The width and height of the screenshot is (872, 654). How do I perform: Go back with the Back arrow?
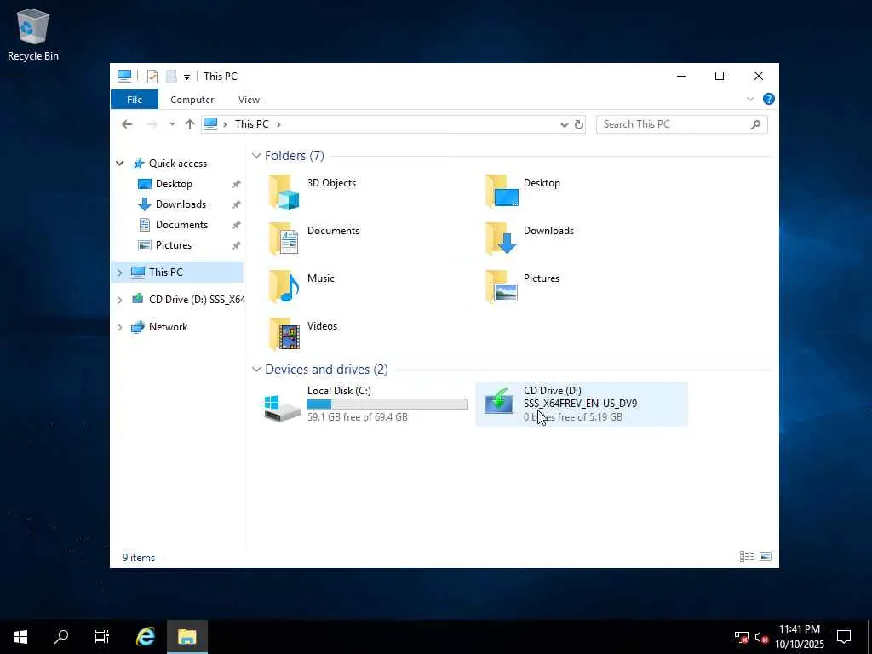coord(128,124)
